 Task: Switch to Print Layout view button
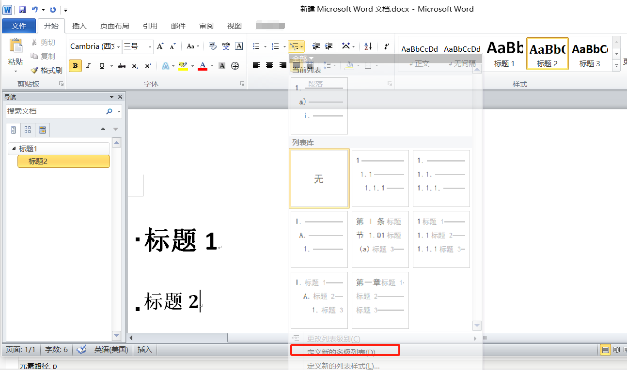click(x=605, y=350)
